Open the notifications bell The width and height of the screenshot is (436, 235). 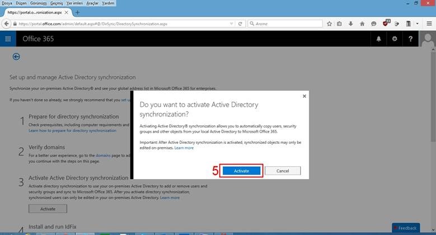379,39
